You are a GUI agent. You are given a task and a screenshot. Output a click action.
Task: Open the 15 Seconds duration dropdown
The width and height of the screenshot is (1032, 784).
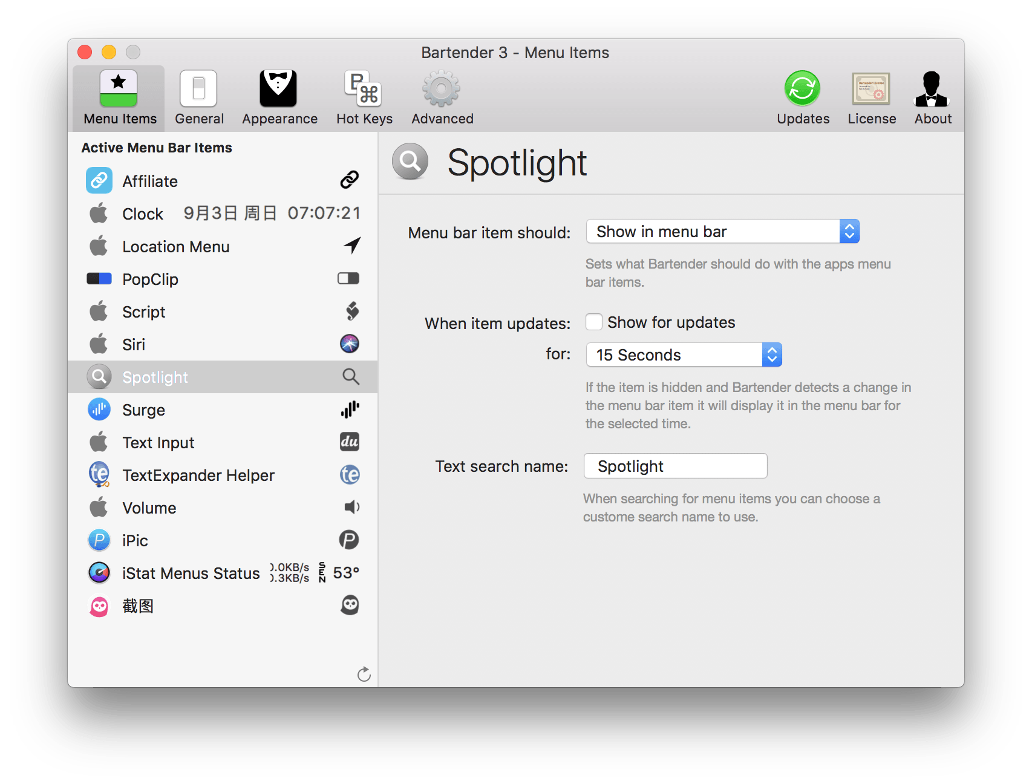tap(684, 354)
